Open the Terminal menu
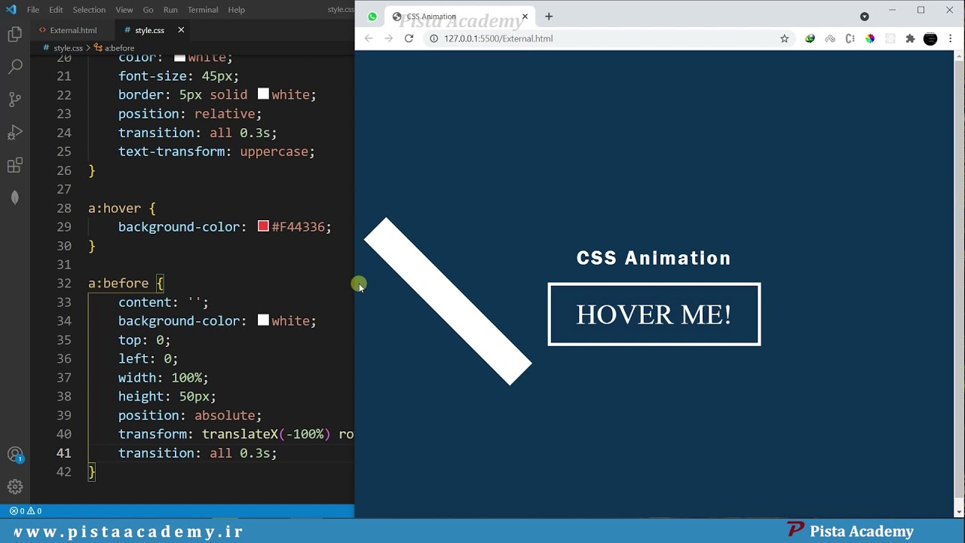965x543 pixels. pyautogui.click(x=203, y=10)
